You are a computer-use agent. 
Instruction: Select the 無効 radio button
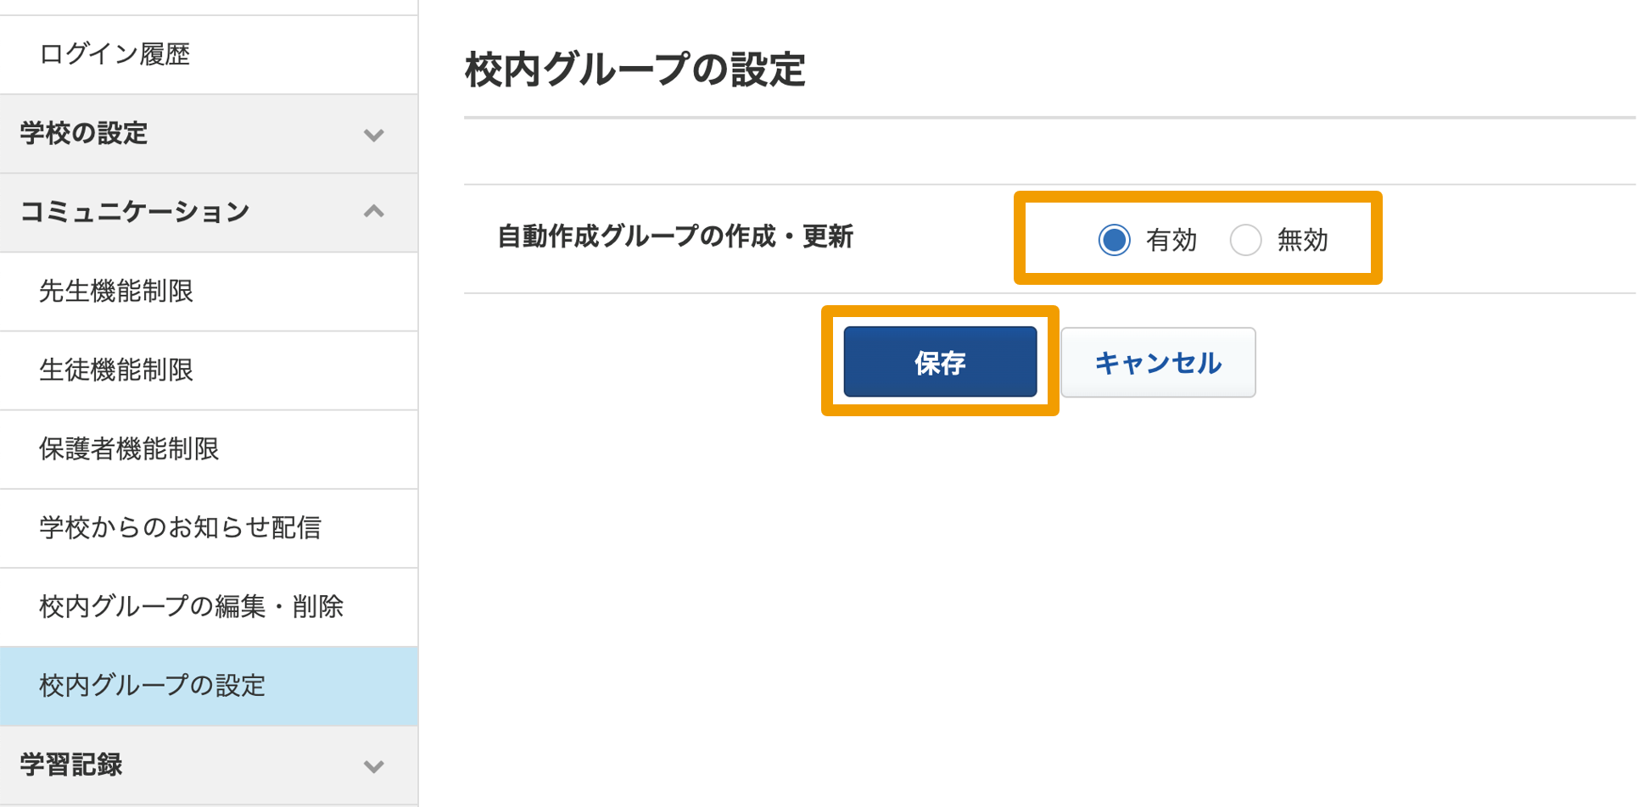[1245, 240]
